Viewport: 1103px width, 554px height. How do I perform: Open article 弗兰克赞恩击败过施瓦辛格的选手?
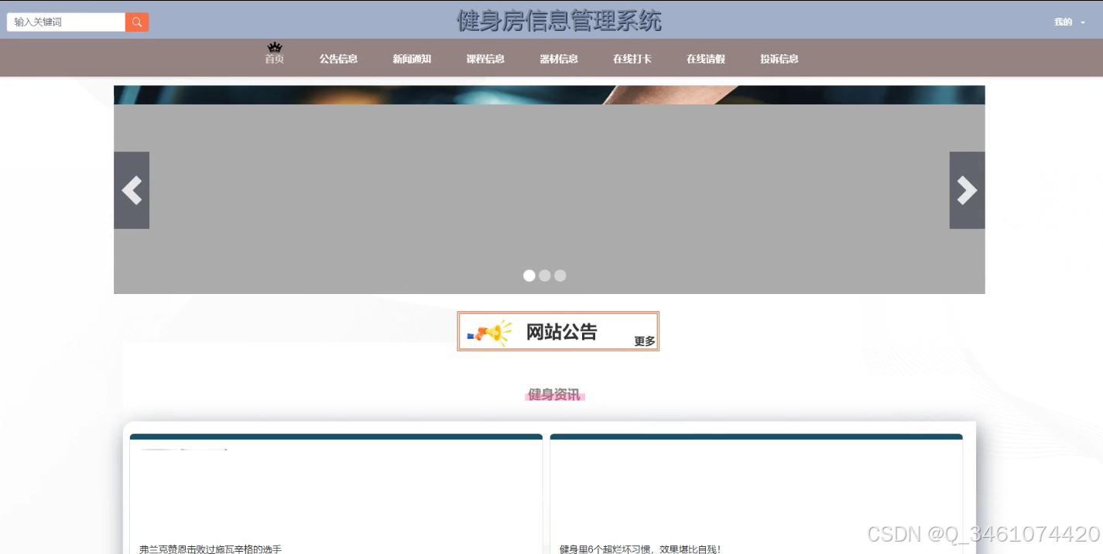pyautogui.click(x=211, y=549)
